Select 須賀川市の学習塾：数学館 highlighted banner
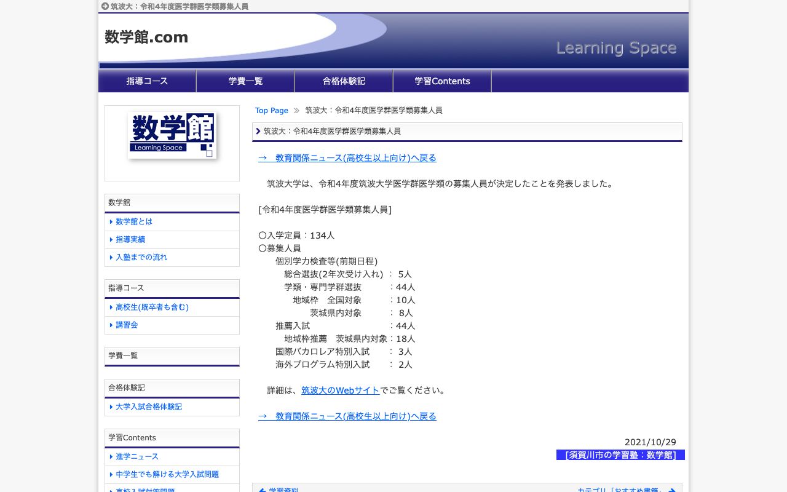This screenshot has height=492, width=787. (x=620, y=454)
